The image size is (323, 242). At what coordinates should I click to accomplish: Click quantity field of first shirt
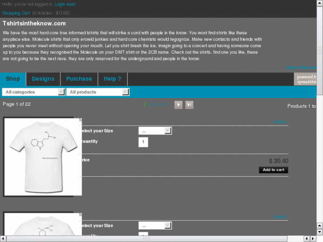(143, 142)
